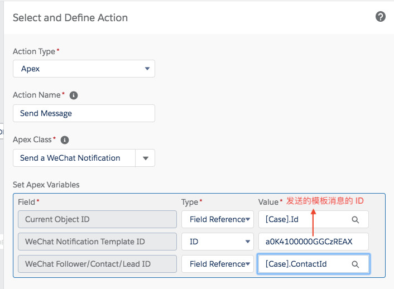Screen dimensions: 394x289
Task: Click info icon beside Apex Class label
Action: (65, 140)
